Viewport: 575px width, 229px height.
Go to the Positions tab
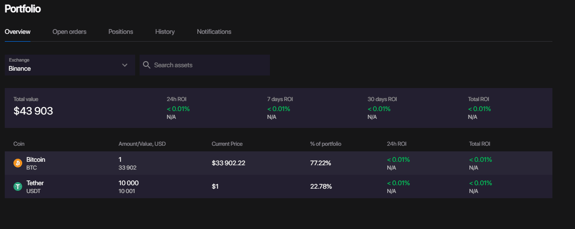point(121,32)
